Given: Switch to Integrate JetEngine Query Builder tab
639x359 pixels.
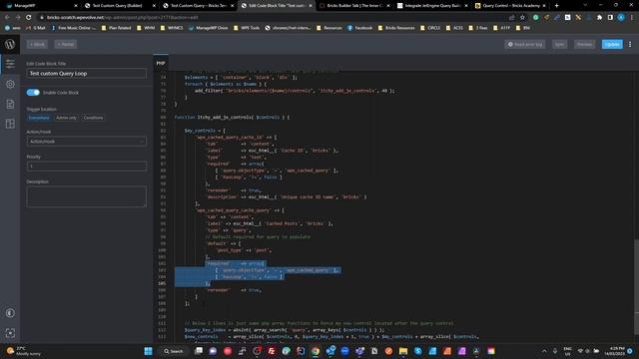Looking at the screenshot, I should (431, 6).
